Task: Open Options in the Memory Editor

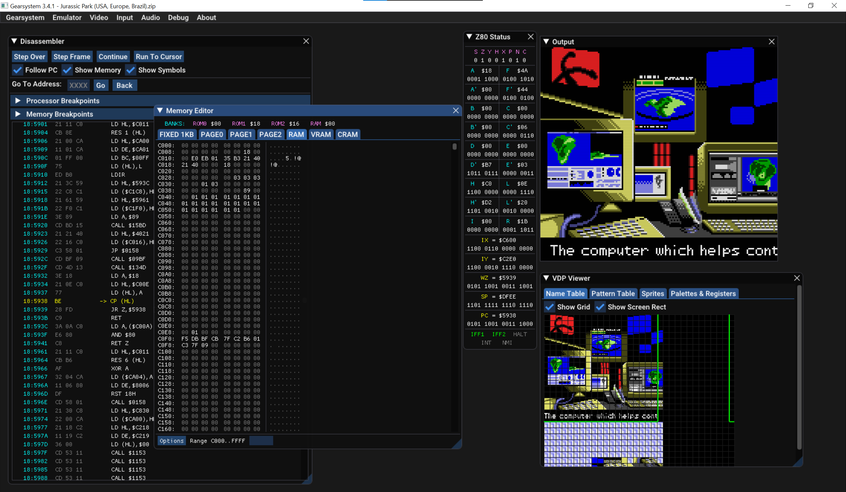Action: [x=171, y=441]
